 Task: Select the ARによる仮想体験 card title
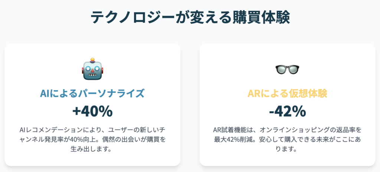pyautogui.click(x=288, y=94)
